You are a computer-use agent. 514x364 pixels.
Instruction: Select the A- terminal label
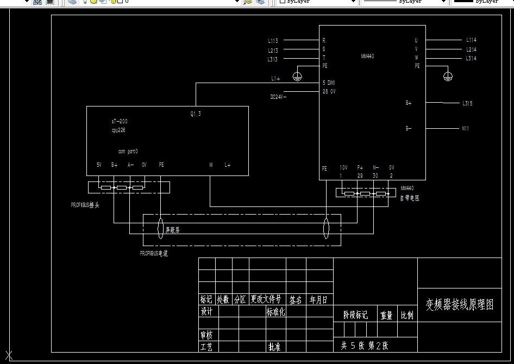[x=131, y=165]
